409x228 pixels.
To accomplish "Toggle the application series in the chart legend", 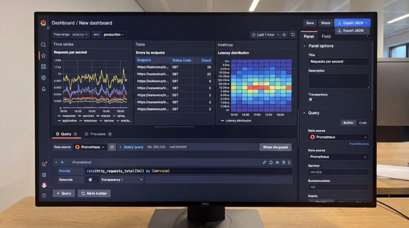I will click(x=67, y=120).
